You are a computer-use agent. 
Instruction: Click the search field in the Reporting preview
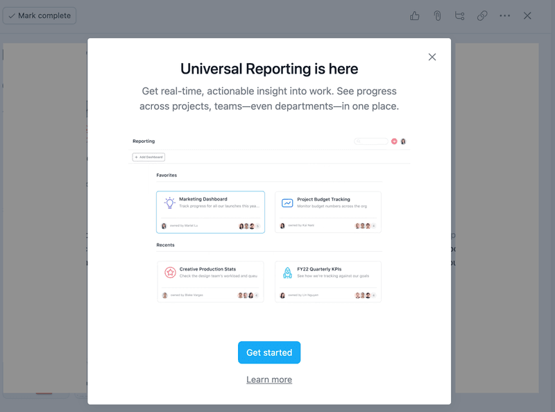point(370,141)
